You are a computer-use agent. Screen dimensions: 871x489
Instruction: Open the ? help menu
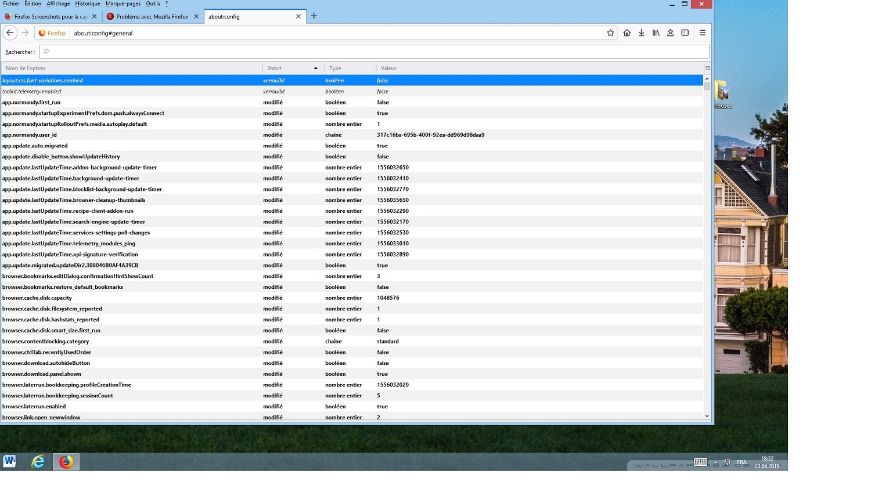coord(167,3)
